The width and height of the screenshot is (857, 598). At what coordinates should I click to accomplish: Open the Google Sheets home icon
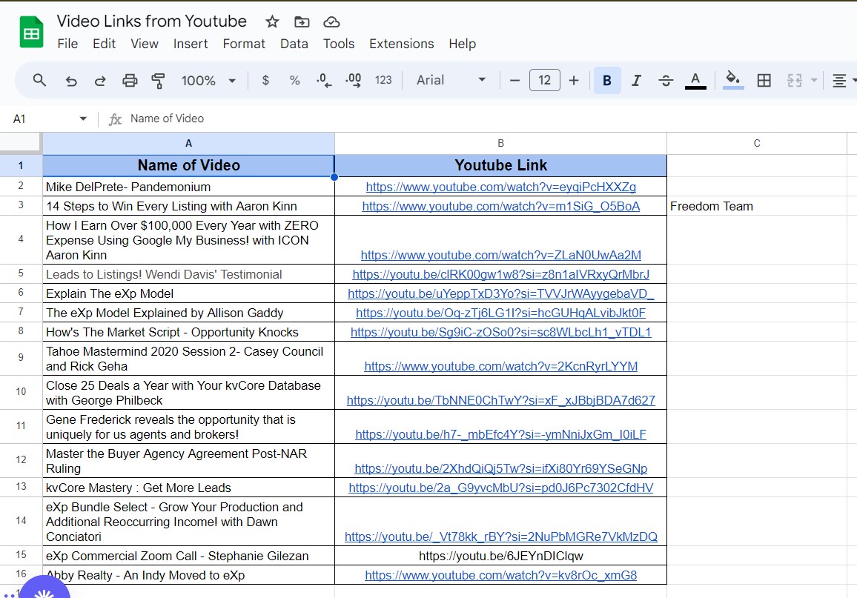(31, 33)
